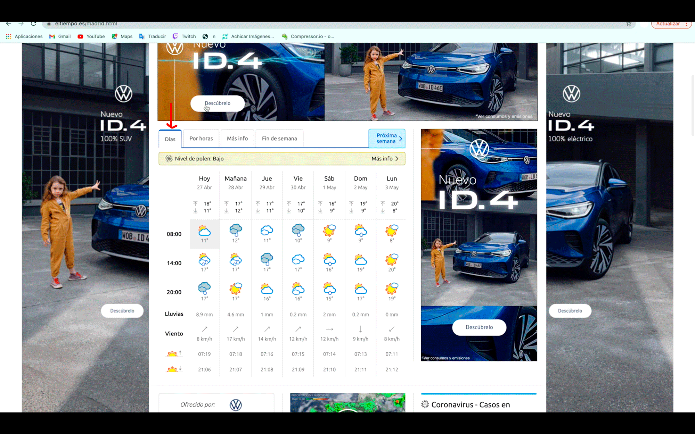Click the sunset icon in table
Image resolution: width=695 pixels, height=434 pixels.
[x=174, y=369]
